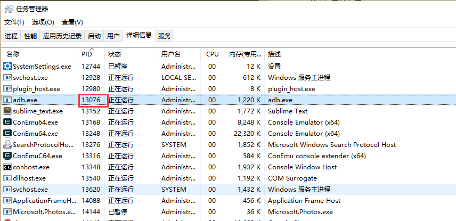Select the conhost.exe process name
The width and height of the screenshot is (456, 221).
(x=31, y=167)
